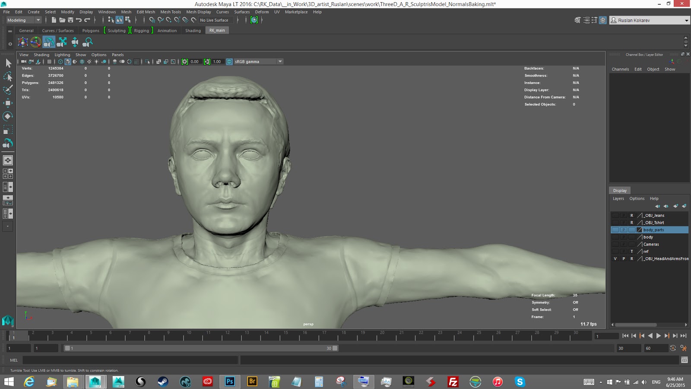Viewport: 691px width, 389px height.
Task: Expand the sRGB gamma view transform dropdown
Action: coord(280,61)
